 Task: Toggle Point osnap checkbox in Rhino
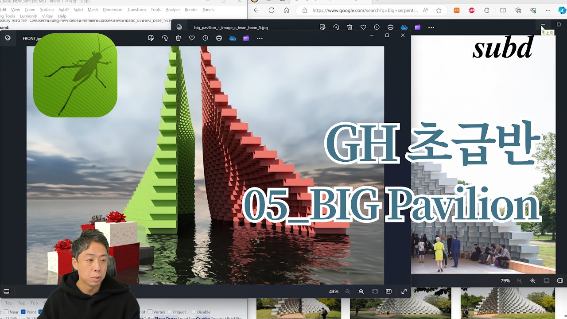tap(23, 312)
